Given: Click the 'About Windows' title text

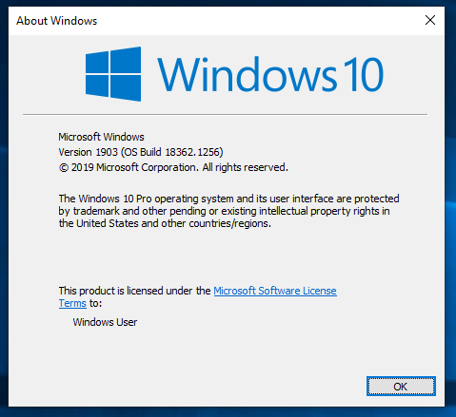Looking at the screenshot, I should [57, 21].
